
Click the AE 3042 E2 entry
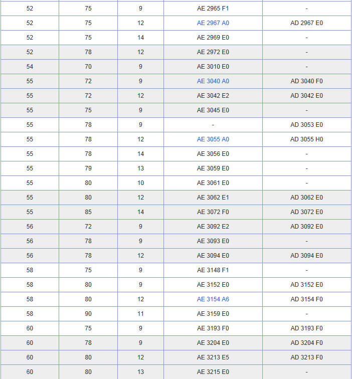213,96
